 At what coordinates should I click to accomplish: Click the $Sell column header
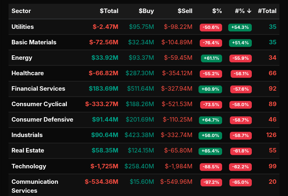[185, 11]
